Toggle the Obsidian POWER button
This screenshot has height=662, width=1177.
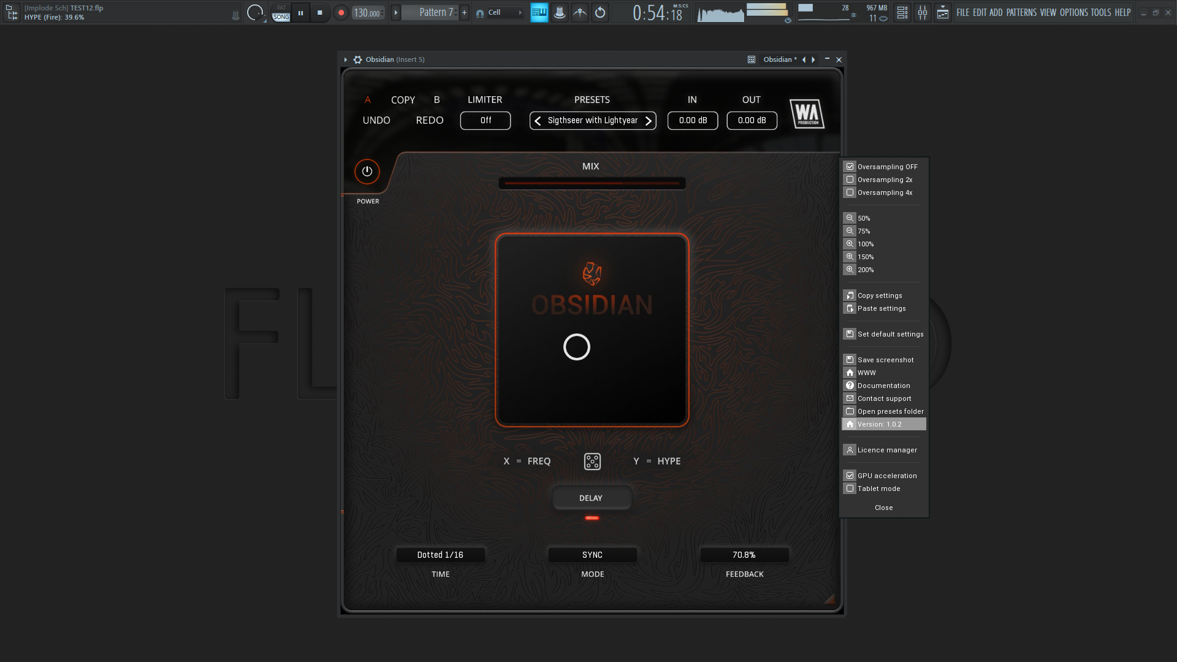click(x=367, y=172)
